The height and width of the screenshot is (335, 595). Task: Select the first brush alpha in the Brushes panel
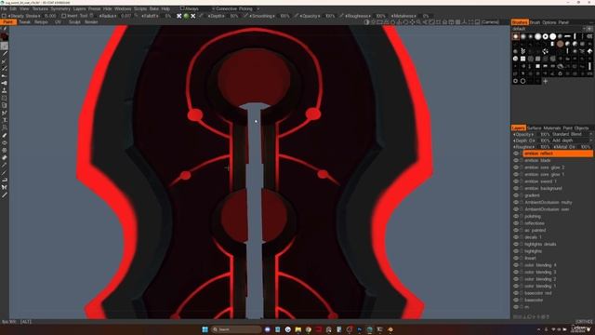[x=516, y=36]
